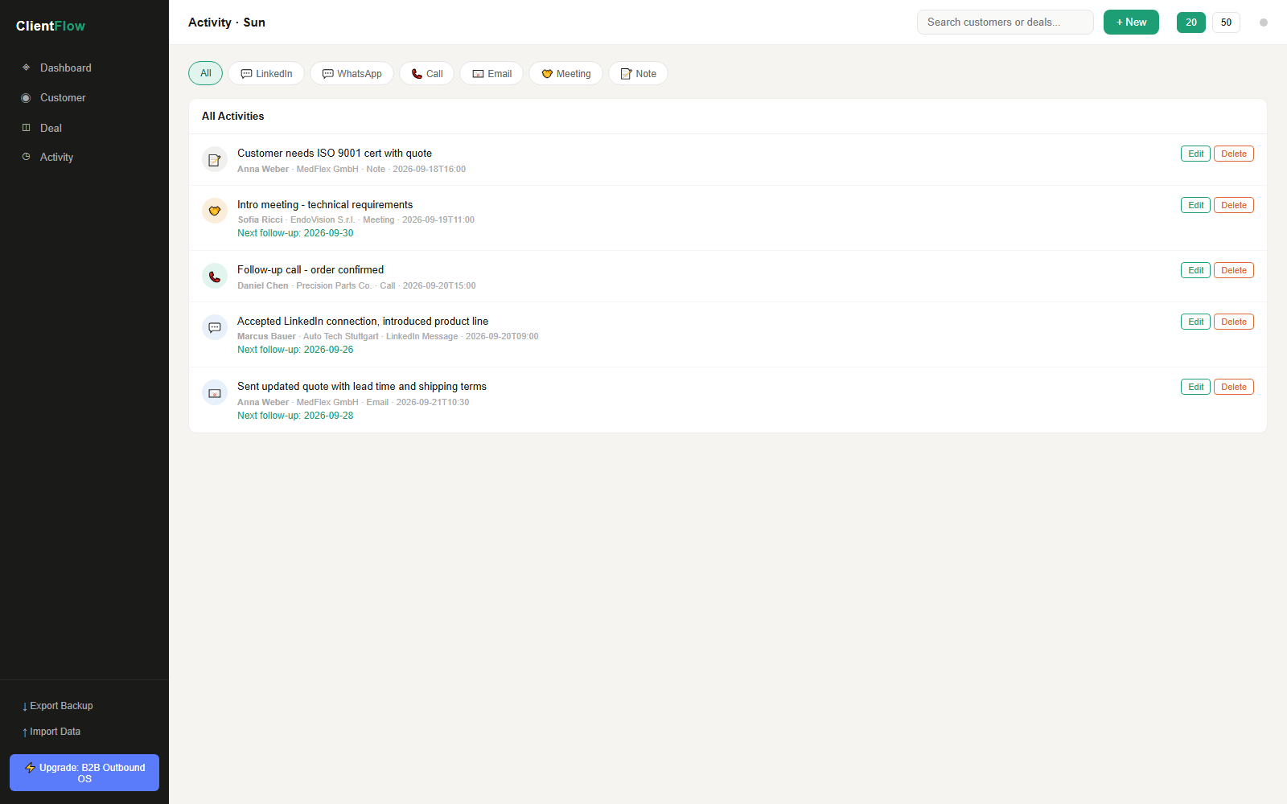This screenshot has height=804, width=1287.
Task: Open 'Sent updated quote with lead time' activity
Action: click(362, 387)
